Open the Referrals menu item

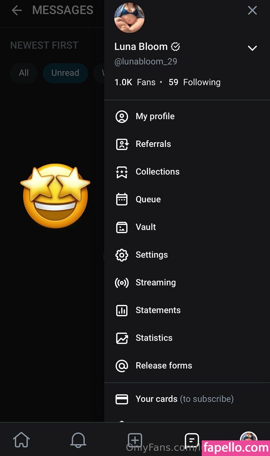point(153,144)
